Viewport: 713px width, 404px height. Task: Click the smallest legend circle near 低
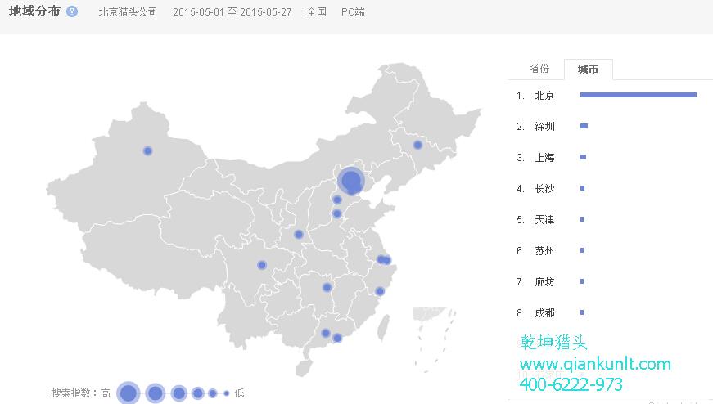point(227,393)
